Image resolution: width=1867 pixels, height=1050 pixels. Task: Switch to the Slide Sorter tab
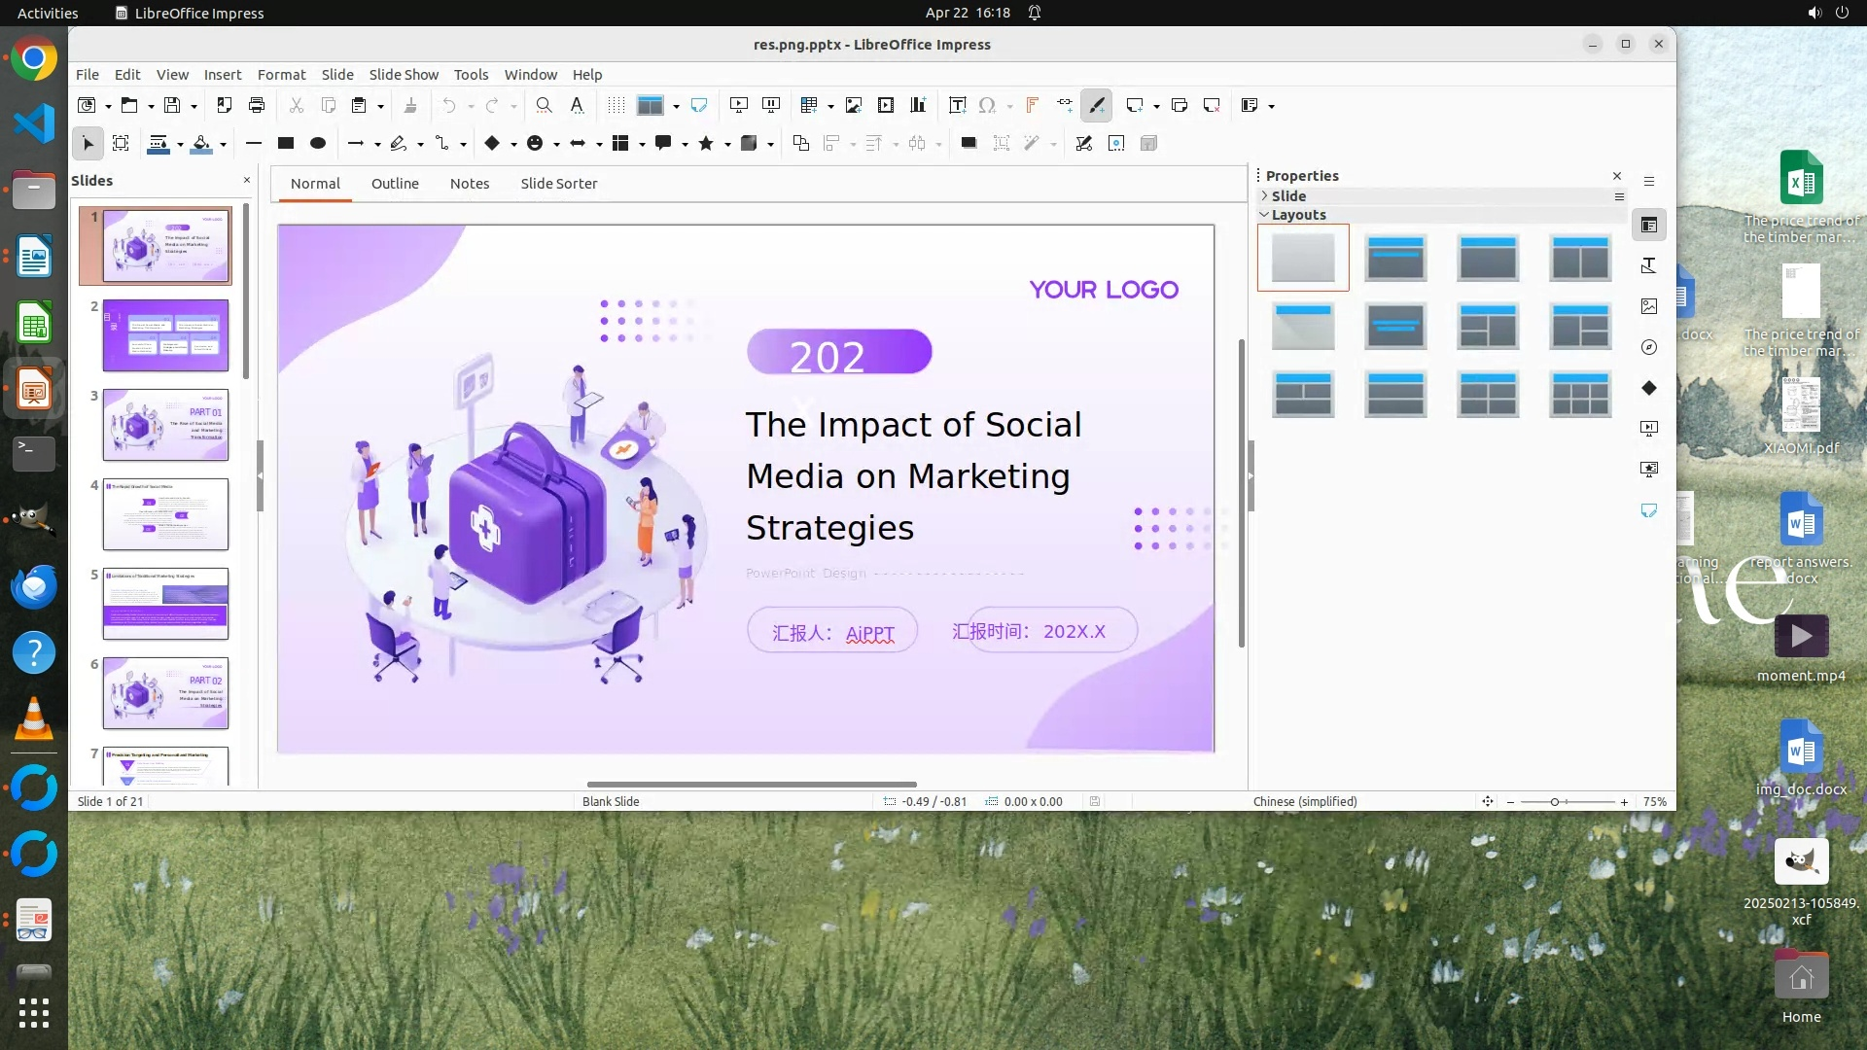coord(558,183)
